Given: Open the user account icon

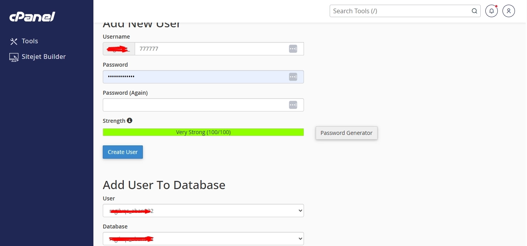Looking at the screenshot, I should [x=509, y=11].
